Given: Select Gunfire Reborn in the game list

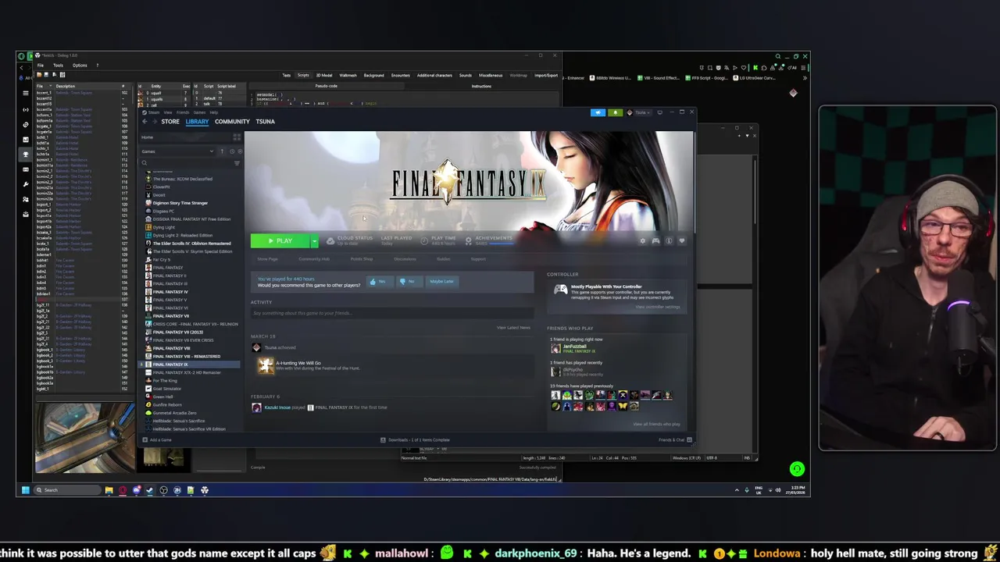Looking at the screenshot, I should [x=167, y=405].
